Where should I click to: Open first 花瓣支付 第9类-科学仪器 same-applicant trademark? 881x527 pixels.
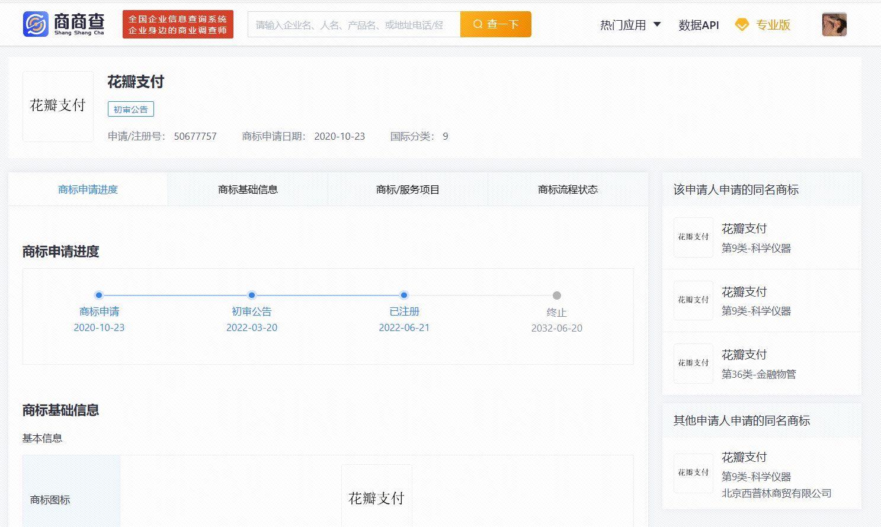(x=761, y=237)
